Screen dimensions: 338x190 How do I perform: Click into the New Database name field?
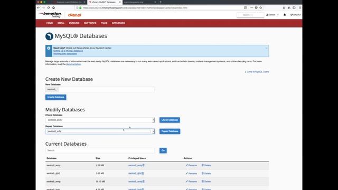click(106, 89)
